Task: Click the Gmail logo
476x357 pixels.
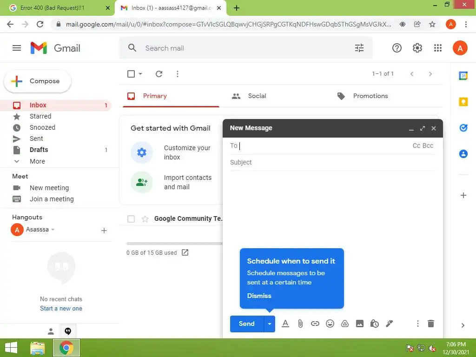Action: (x=56, y=48)
